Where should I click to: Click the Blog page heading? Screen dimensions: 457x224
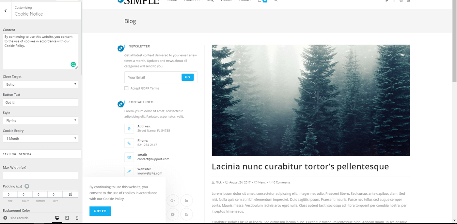[130, 21]
